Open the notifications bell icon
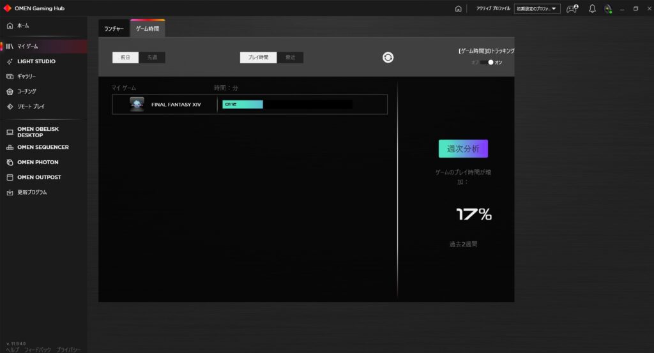The height and width of the screenshot is (353, 654). click(592, 9)
